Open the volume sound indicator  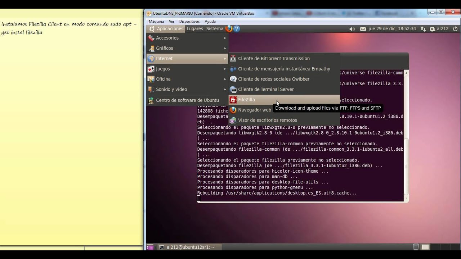(352, 29)
